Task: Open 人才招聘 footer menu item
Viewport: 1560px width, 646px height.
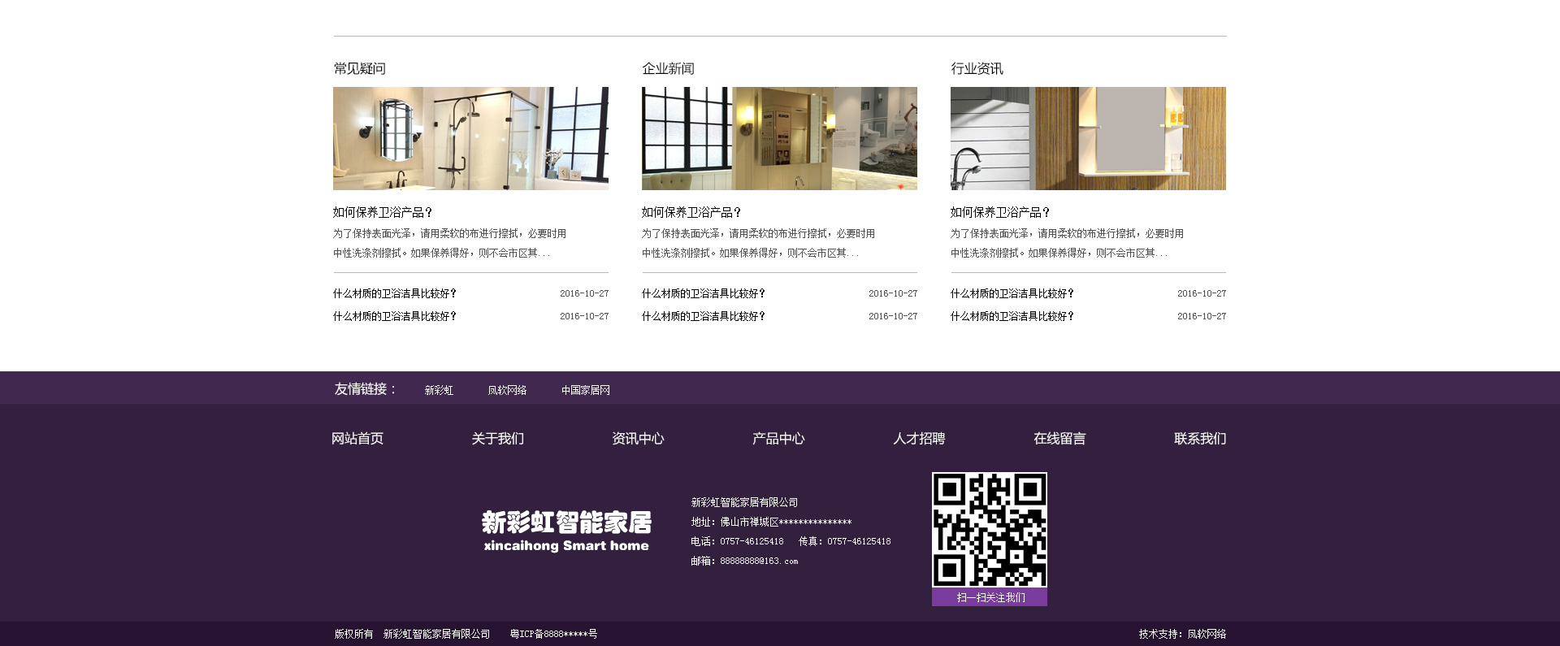Action: (919, 439)
